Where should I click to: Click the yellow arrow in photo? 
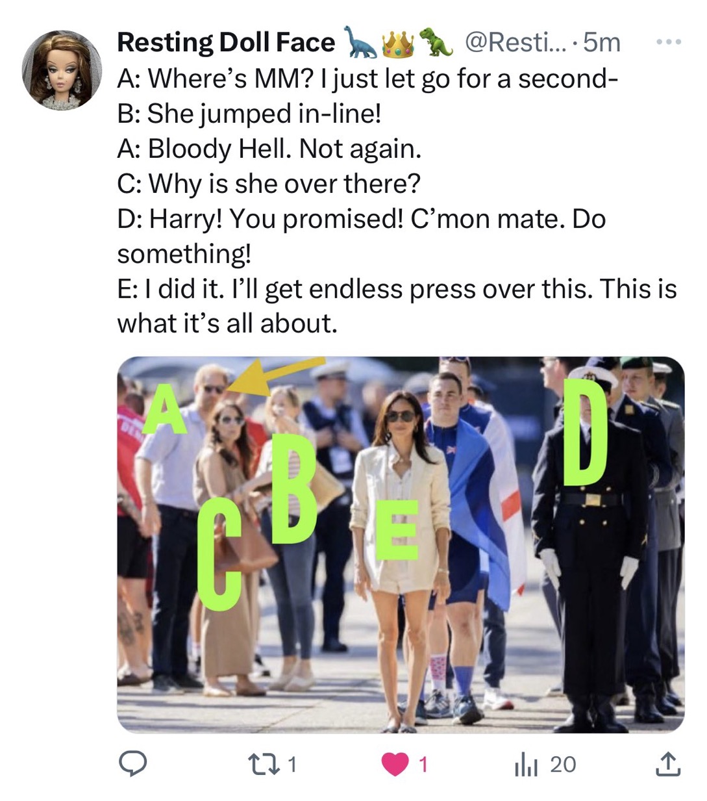click(x=277, y=375)
